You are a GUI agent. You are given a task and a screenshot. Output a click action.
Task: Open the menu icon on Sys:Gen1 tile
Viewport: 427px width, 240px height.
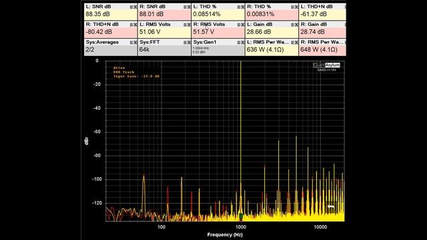pos(239,43)
